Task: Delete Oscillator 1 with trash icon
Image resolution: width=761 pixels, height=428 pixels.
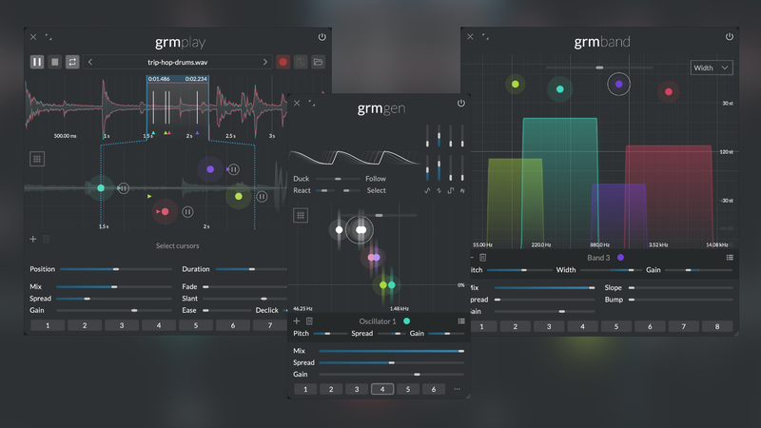Action: (309, 321)
